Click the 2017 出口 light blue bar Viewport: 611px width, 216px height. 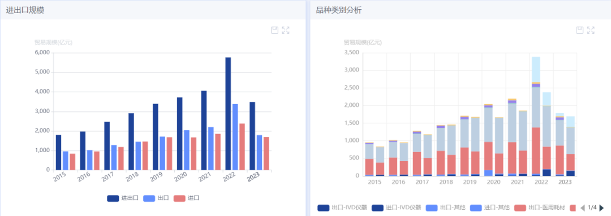coord(114,158)
